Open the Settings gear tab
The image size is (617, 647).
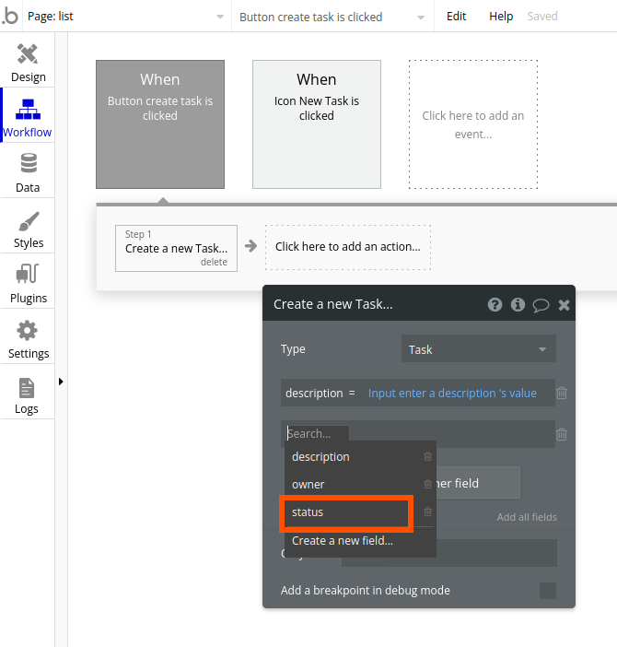(28, 331)
